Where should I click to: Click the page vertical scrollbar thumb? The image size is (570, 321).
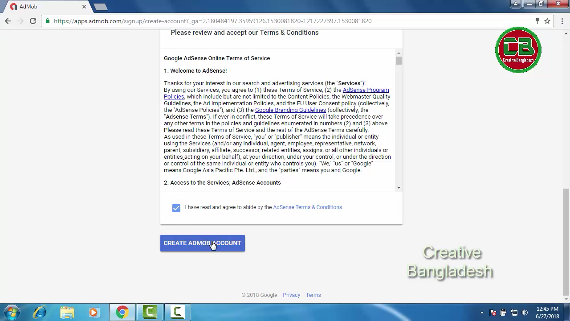pos(566,242)
